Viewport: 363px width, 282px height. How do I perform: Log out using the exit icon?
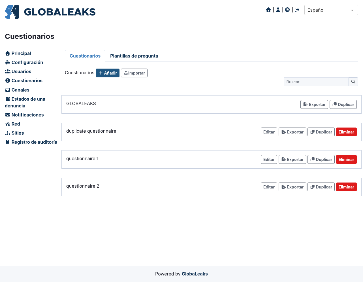(x=297, y=10)
